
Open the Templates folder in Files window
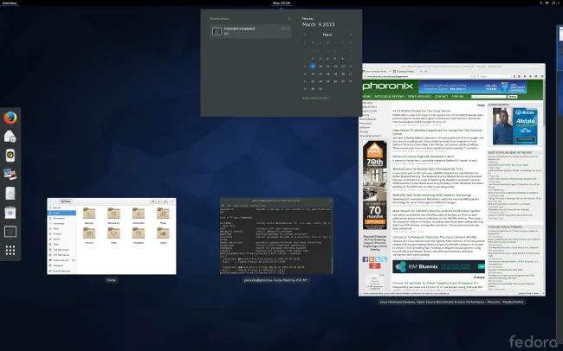(x=139, y=235)
